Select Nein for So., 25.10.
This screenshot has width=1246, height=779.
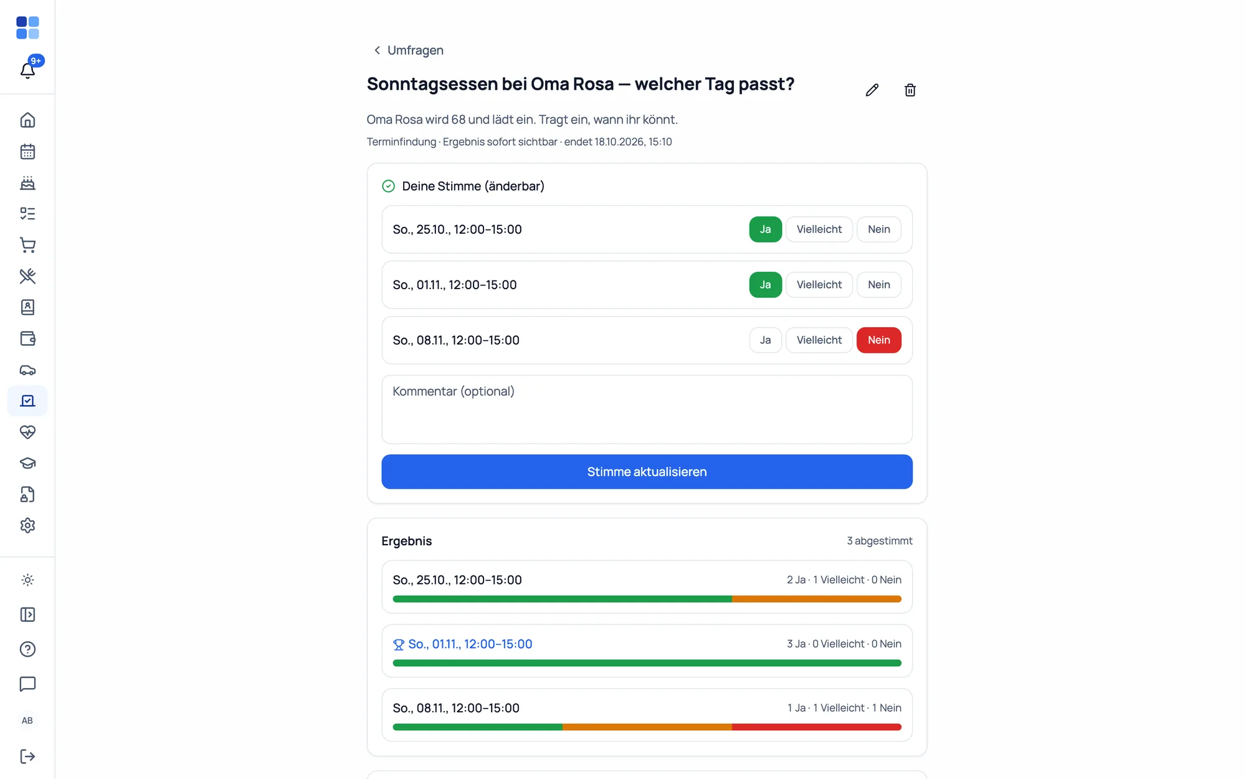point(878,229)
